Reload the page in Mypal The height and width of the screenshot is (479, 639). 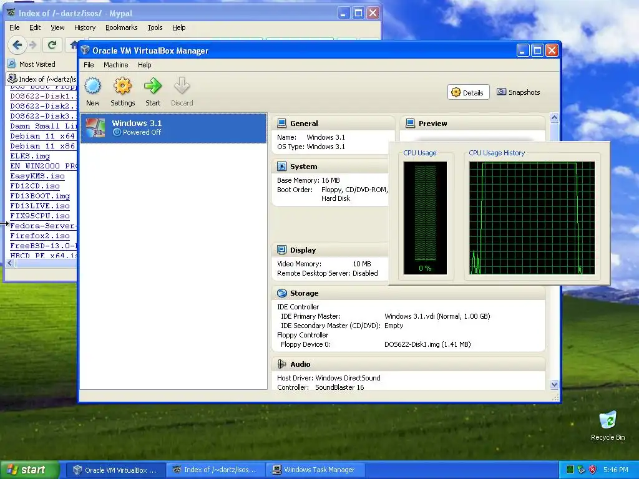coord(52,45)
